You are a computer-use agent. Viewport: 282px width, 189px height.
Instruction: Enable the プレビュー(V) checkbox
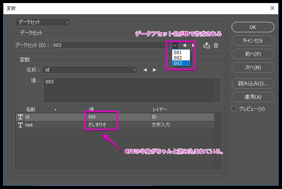[x=234, y=109]
